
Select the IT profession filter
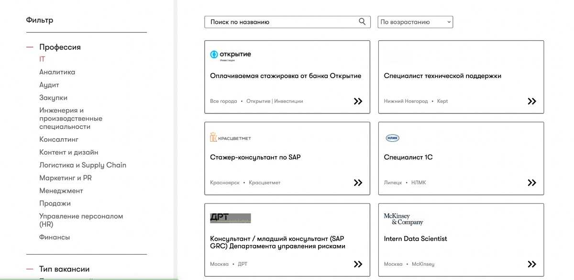42,59
